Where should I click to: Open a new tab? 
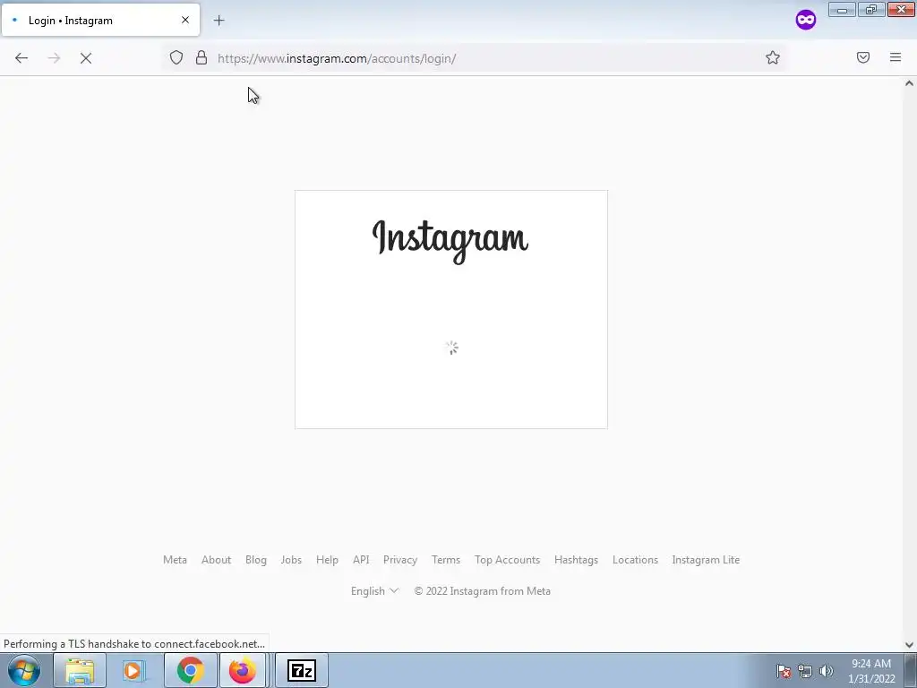coord(219,21)
